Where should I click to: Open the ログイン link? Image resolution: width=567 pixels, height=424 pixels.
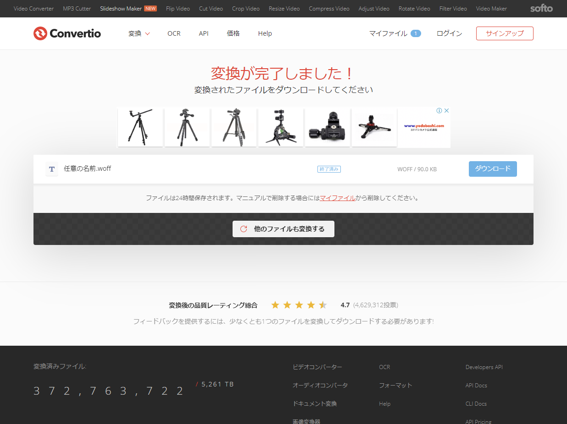coord(449,33)
